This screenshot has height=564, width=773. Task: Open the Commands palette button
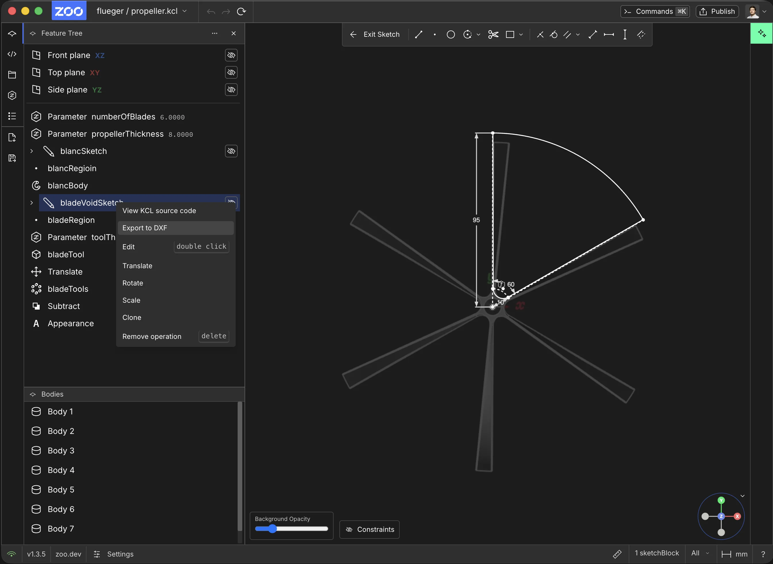click(x=655, y=11)
